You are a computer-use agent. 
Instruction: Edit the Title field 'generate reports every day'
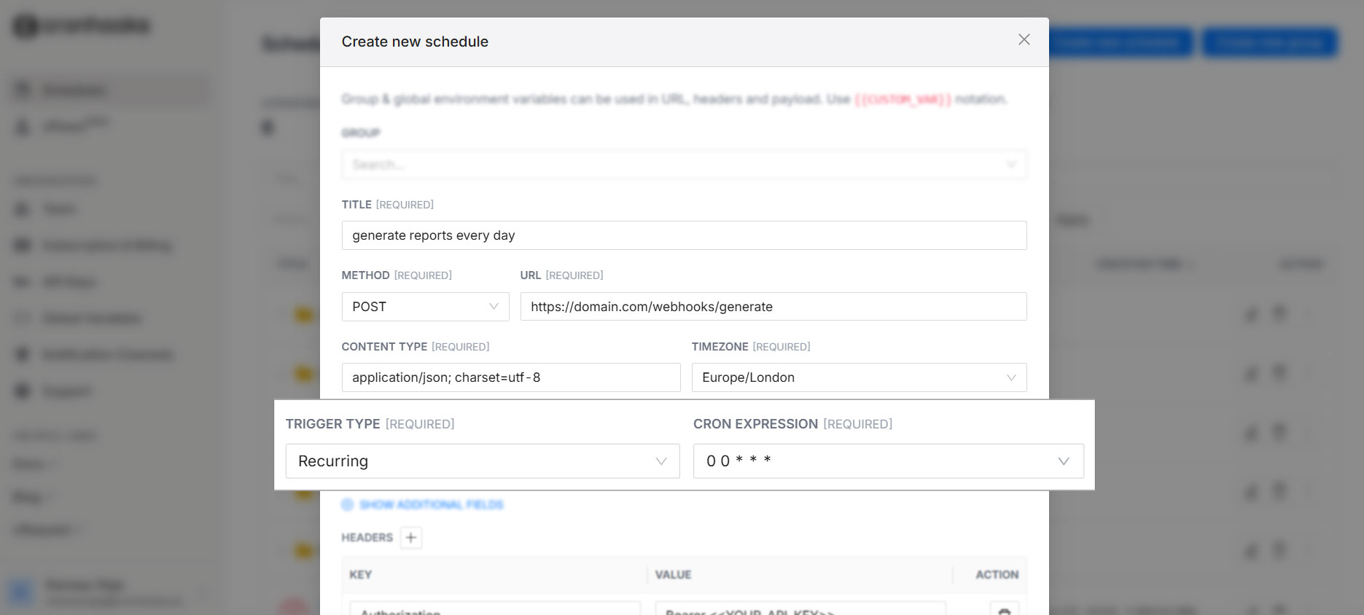[684, 235]
